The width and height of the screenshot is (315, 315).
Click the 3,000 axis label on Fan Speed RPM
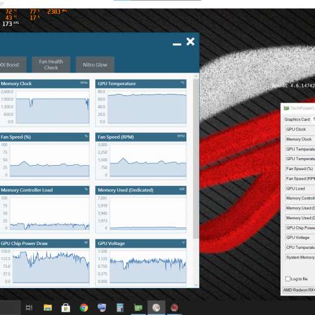click(103, 145)
